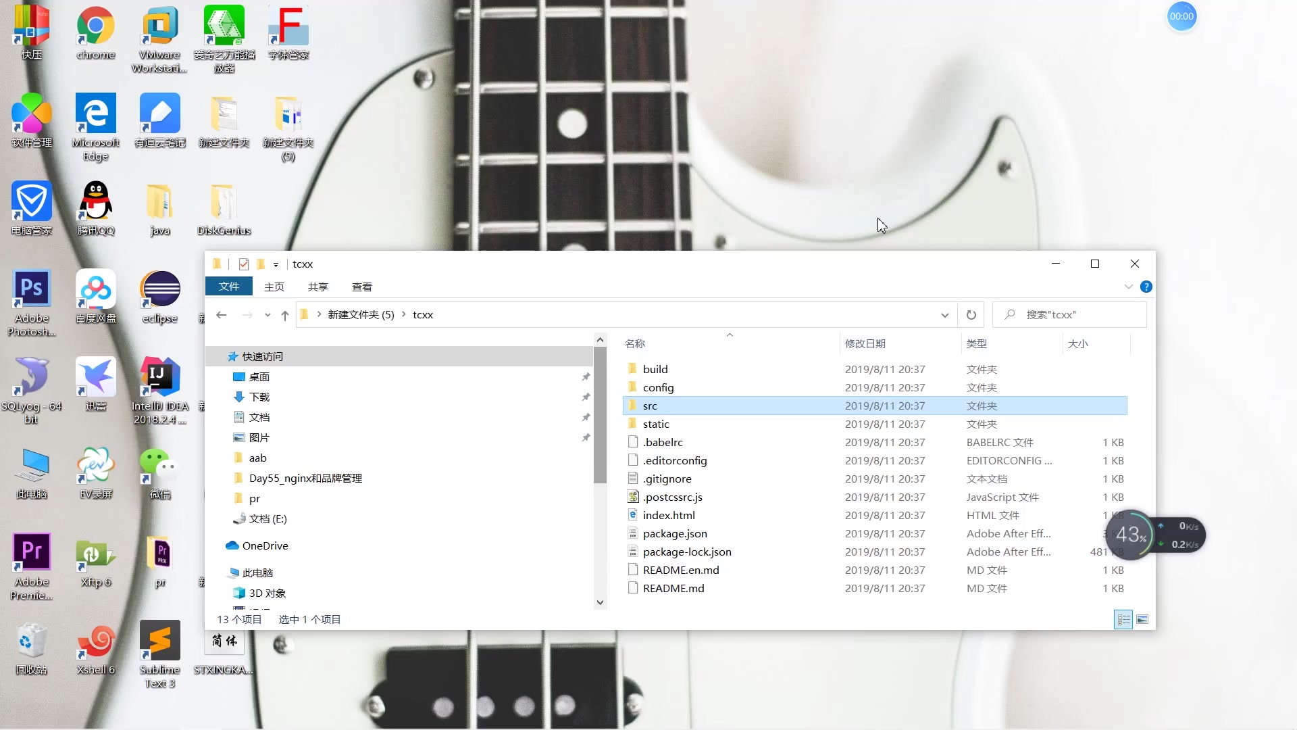Open the 电脑管家 desktop shortcut
The height and width of the screenshot is (730, 1297).
pyautogui.click(x=32, y=208)
